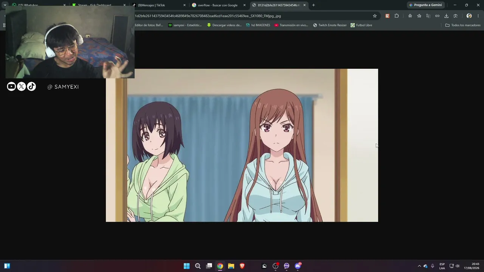Open the widgets button at taskbar's left end
The height and width of the screenshot is (272, 484).
[7, 266]
